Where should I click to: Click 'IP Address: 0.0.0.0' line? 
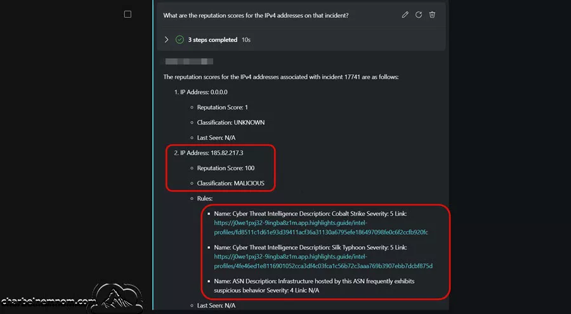(x=204, y=92)
